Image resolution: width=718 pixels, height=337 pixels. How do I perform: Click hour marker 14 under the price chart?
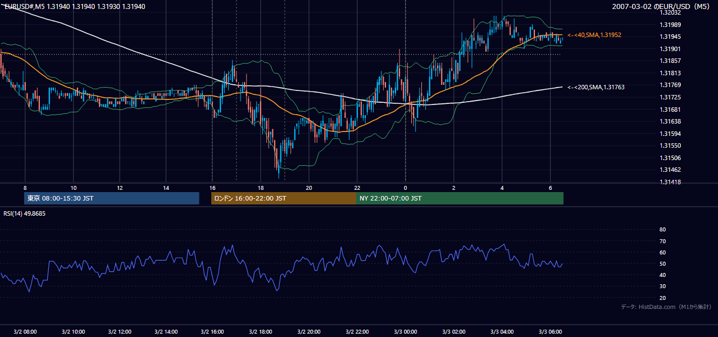tap(166, 188)
